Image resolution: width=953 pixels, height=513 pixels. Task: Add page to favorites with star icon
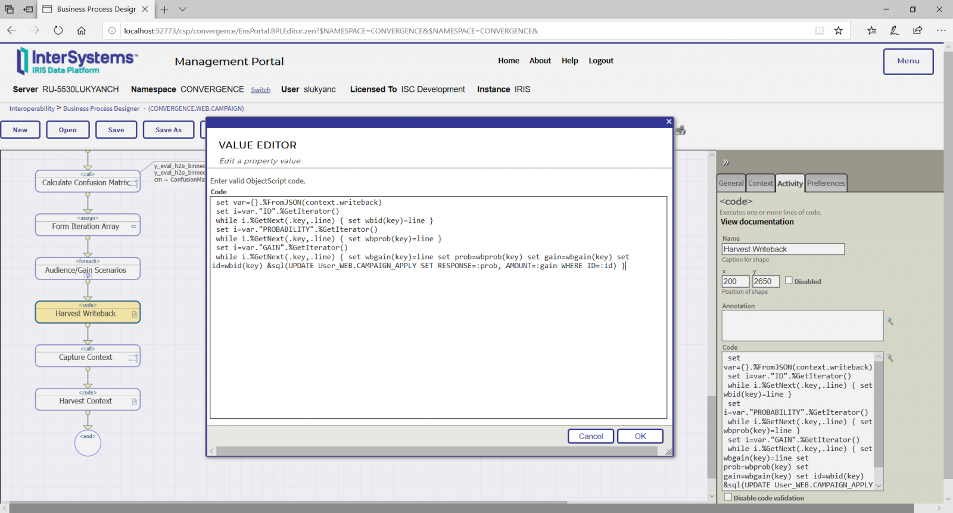(x=839, y=30)
